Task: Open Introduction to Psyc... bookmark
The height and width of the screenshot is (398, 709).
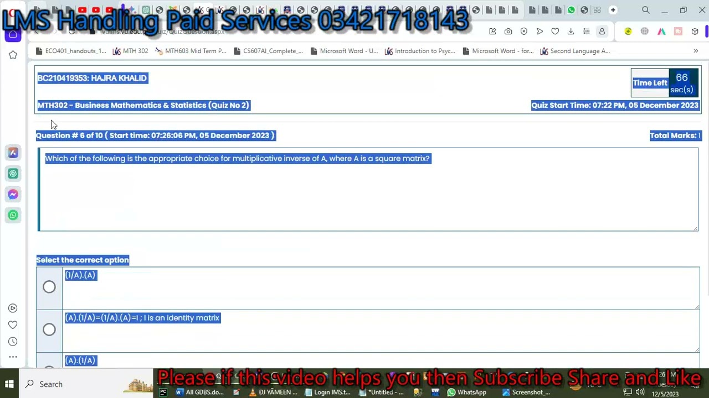Action: 420,51
